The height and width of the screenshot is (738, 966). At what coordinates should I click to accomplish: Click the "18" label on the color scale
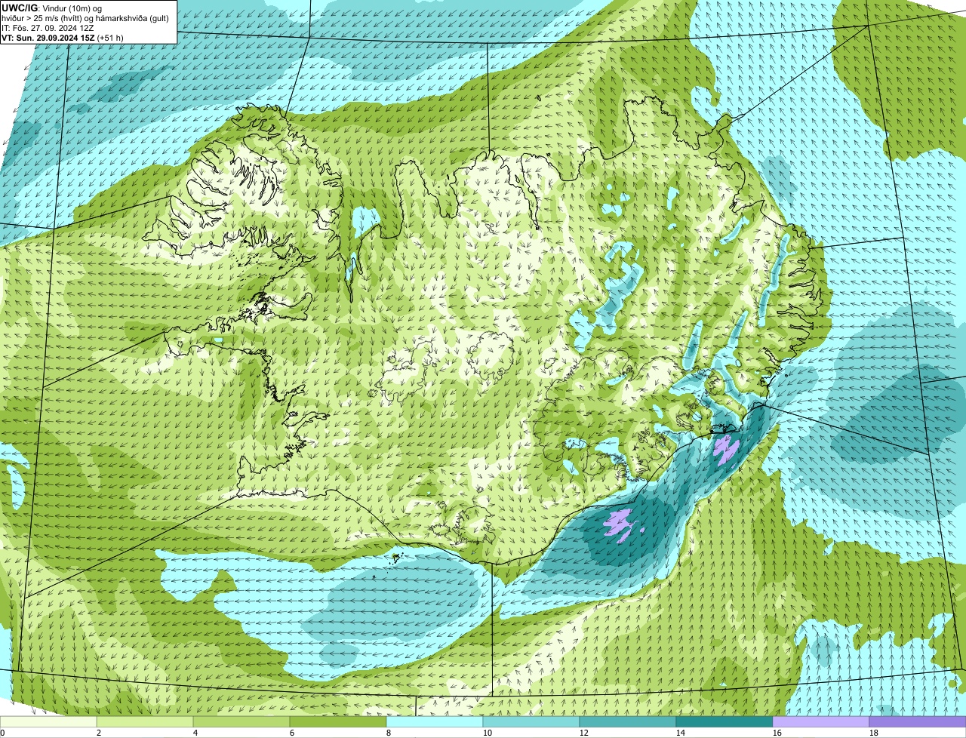click(x=874, y=733)
